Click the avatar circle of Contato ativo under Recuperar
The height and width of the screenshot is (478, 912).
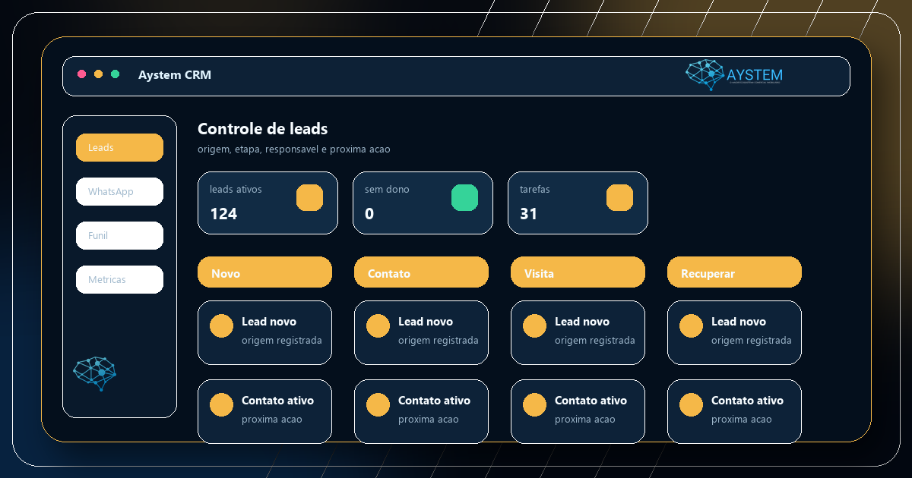coord(691,404)
